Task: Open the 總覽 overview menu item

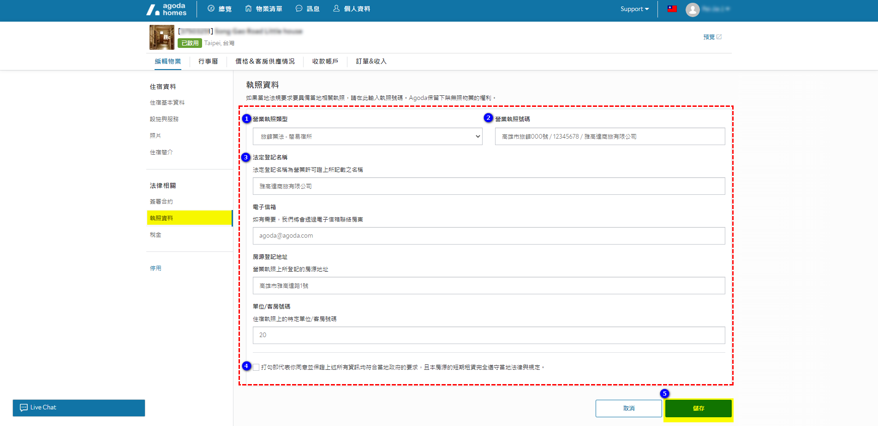Action: pyautogui.click(x=220, y=9)
